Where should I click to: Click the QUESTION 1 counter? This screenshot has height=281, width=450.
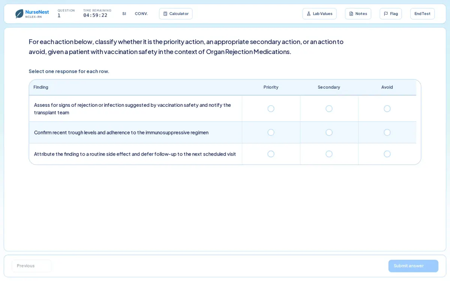tap(66, 13)
